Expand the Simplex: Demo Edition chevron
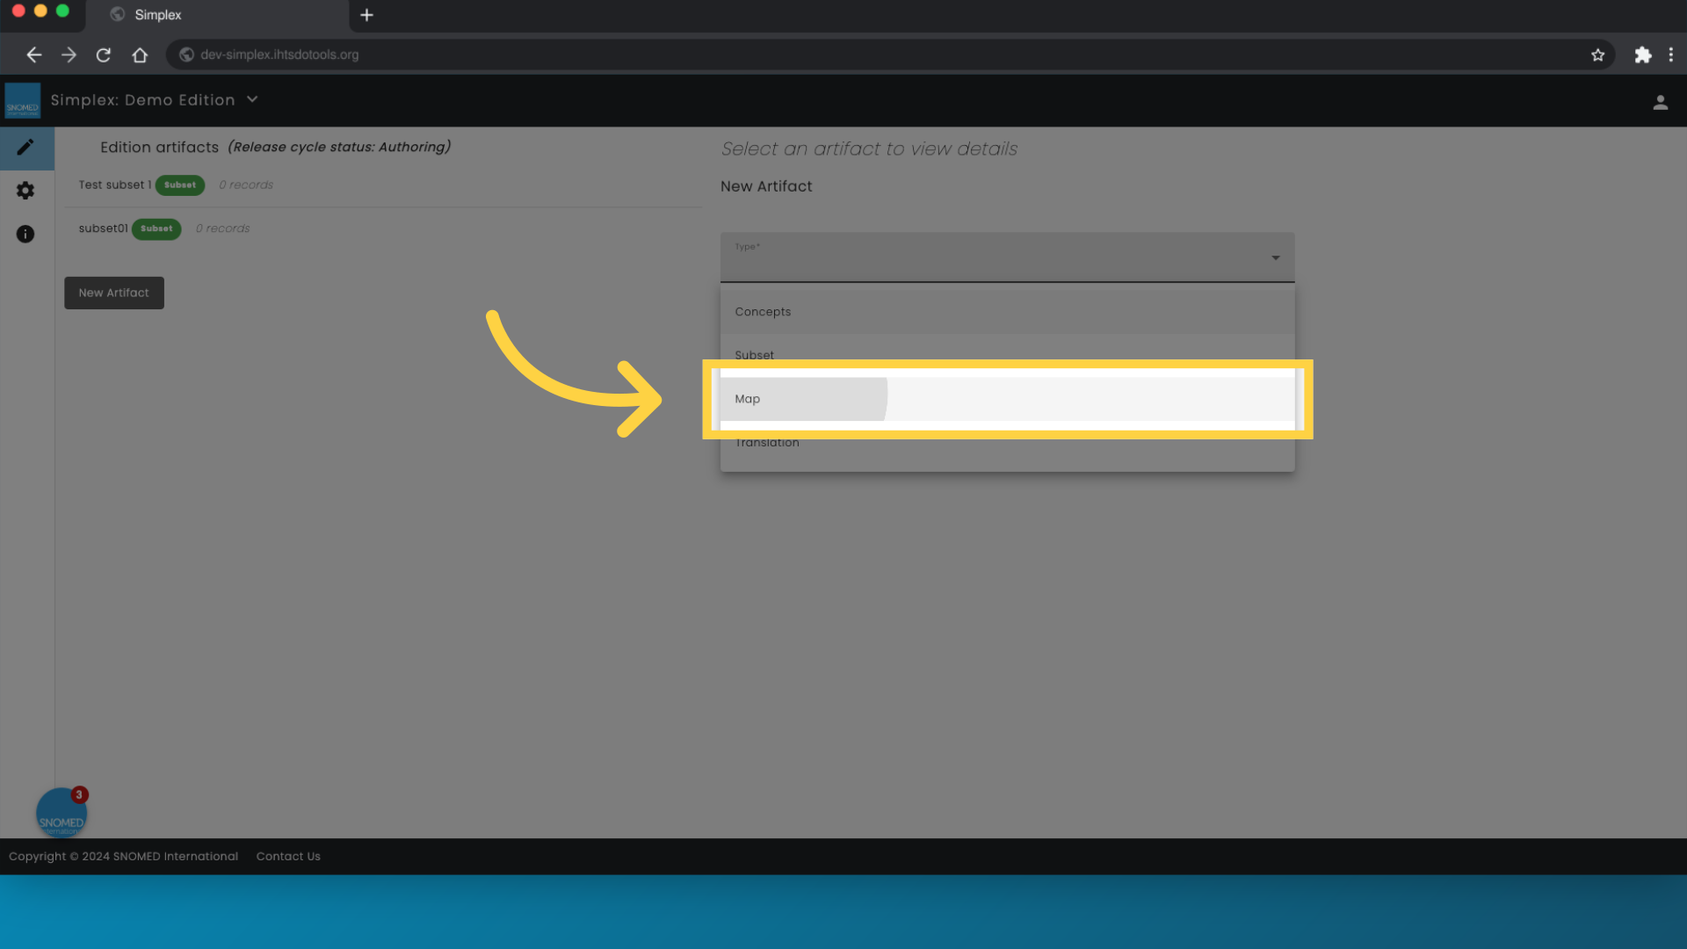1687x949 pixels. [252, 99]
